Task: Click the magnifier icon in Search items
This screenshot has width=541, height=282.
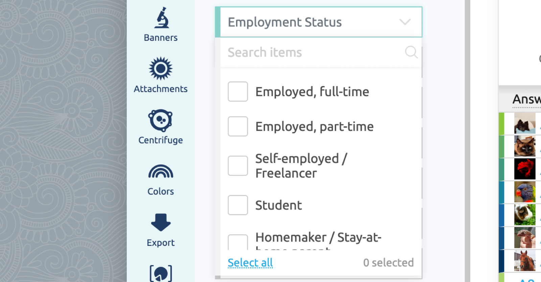Action: click(x=411, y=52)
